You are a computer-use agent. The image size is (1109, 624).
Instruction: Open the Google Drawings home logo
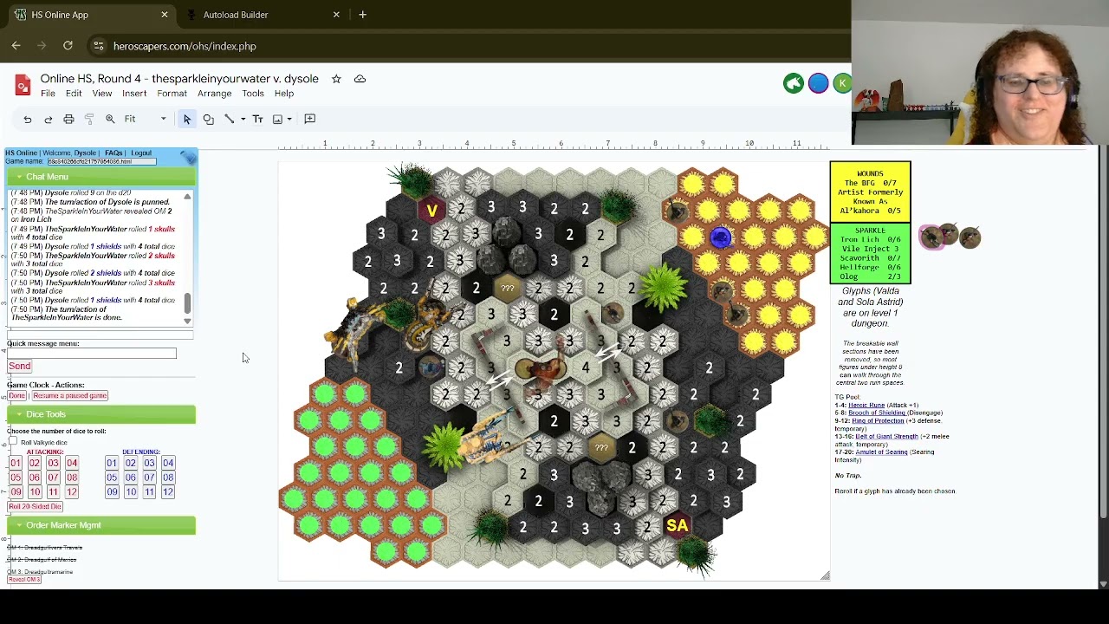(23, 85)
